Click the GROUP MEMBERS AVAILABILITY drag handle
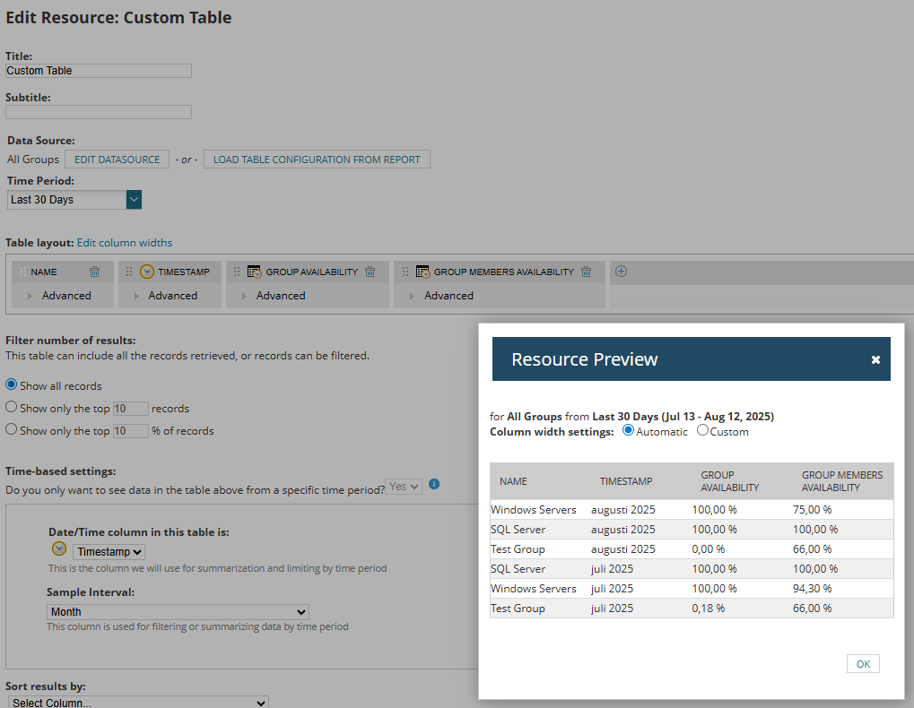The width and height of the screenshot is (914, 708). pyautogui.click(x=405, y=272)
